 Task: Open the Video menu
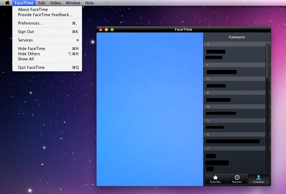[56, 3]
